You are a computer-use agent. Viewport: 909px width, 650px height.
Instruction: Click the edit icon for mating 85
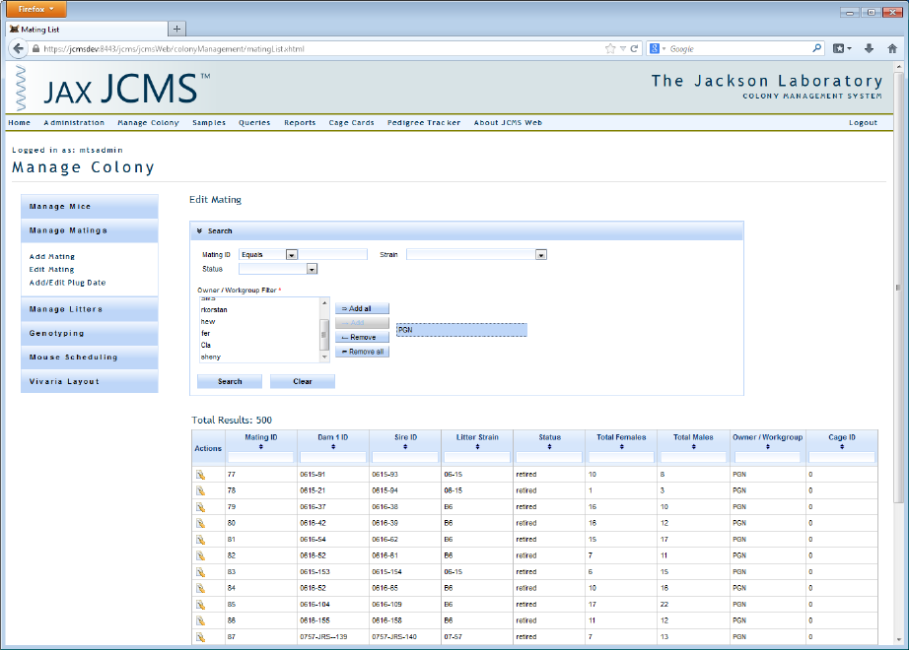tap(199, 605)
